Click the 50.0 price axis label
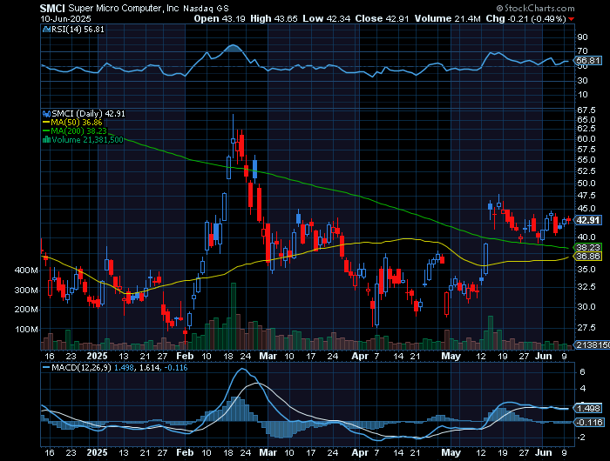Viewport: 610px width, 461px height. click(x=586, y=184)
